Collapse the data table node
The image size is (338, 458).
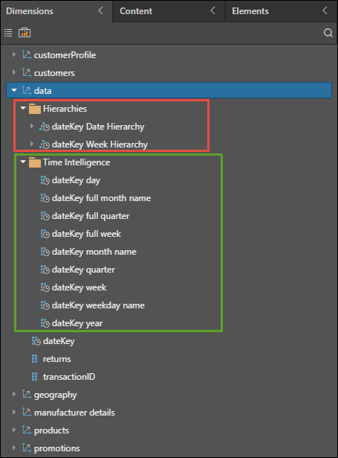pos(14,91)
